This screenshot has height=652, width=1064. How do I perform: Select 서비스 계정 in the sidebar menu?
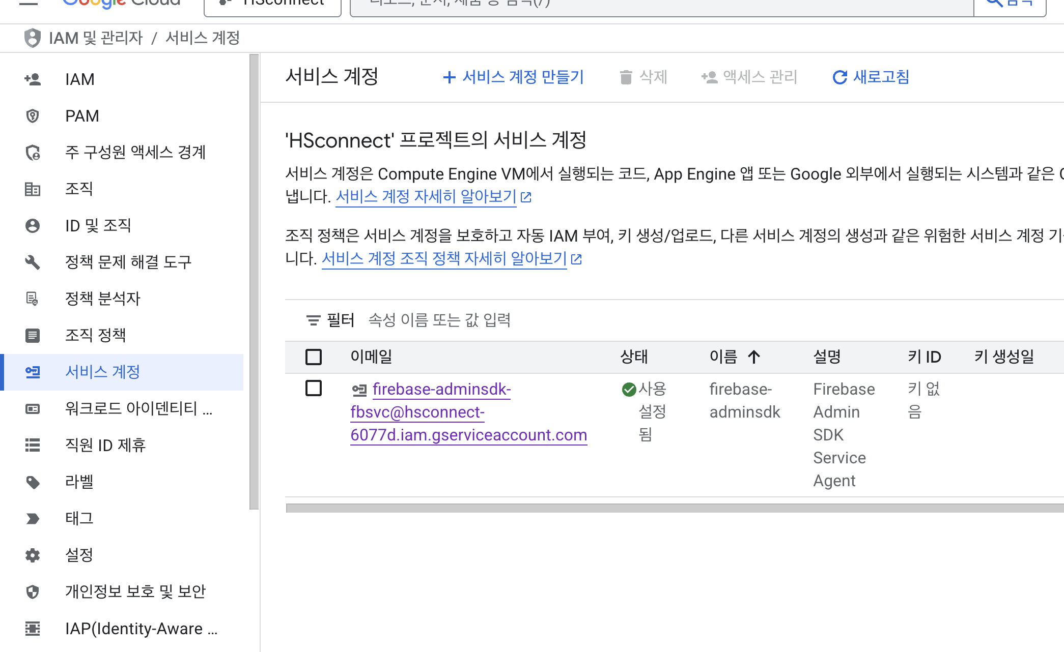coord(102,372)
